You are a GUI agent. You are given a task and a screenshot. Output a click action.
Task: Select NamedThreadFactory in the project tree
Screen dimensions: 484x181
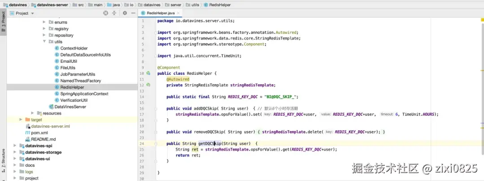81,81
